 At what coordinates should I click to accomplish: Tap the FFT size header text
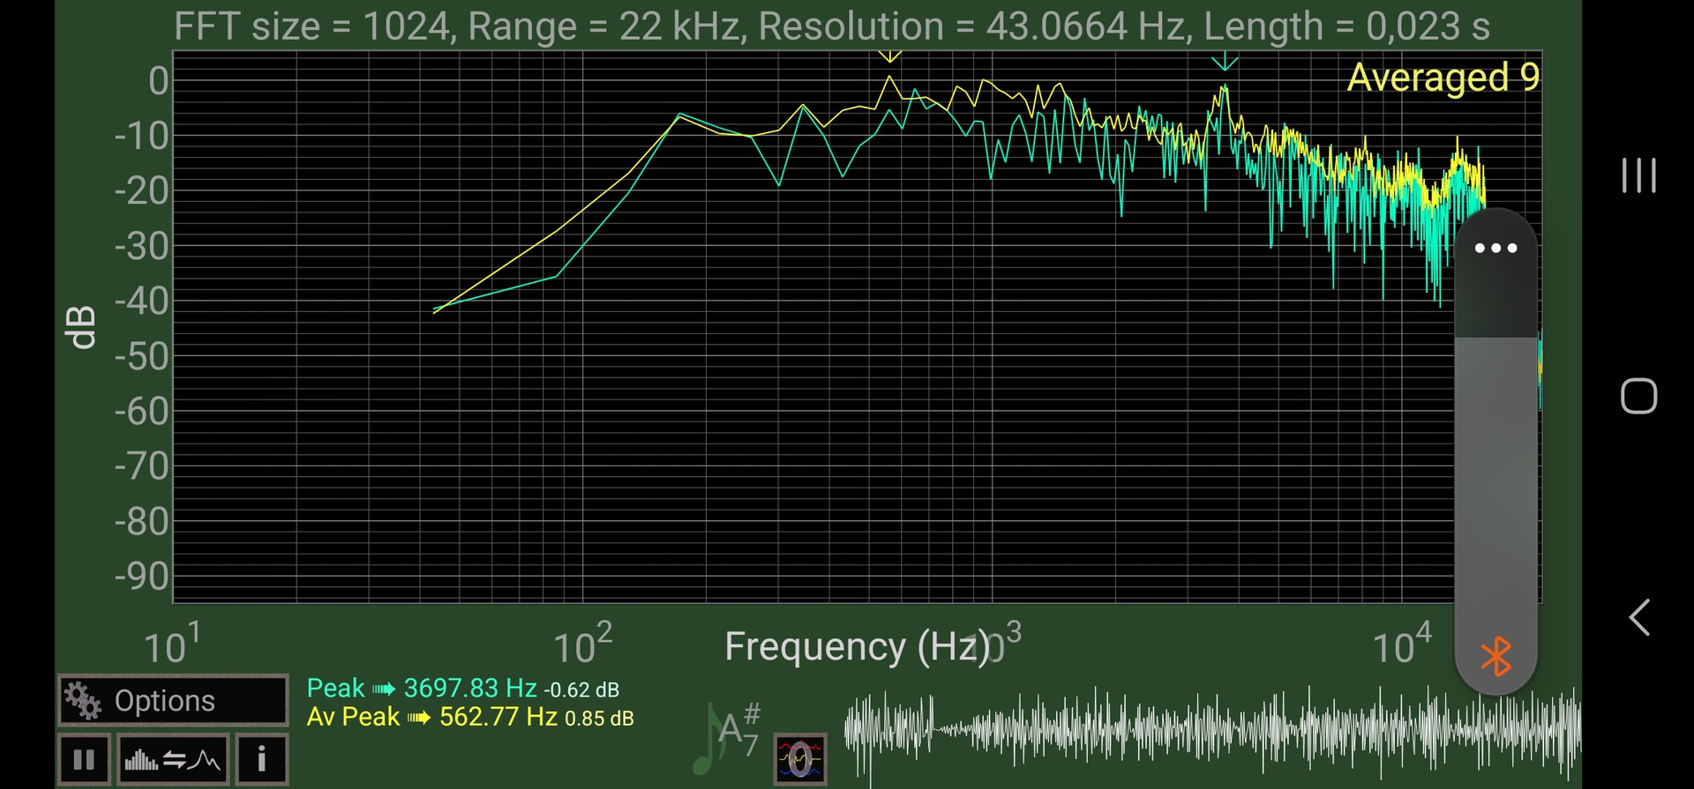(x=831, y=26)
